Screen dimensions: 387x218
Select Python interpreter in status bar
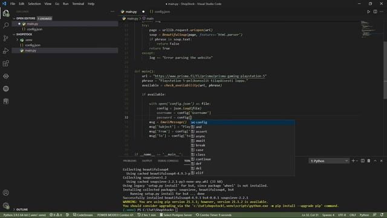click(x=24, y=215)
